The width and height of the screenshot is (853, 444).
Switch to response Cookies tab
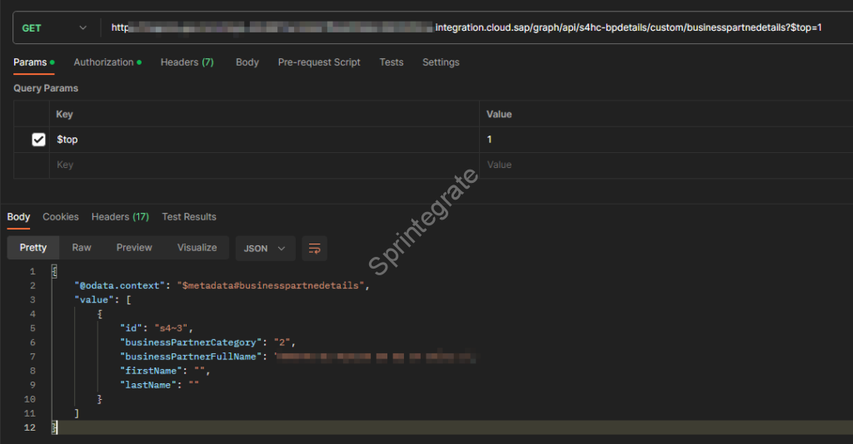point(61,217)
